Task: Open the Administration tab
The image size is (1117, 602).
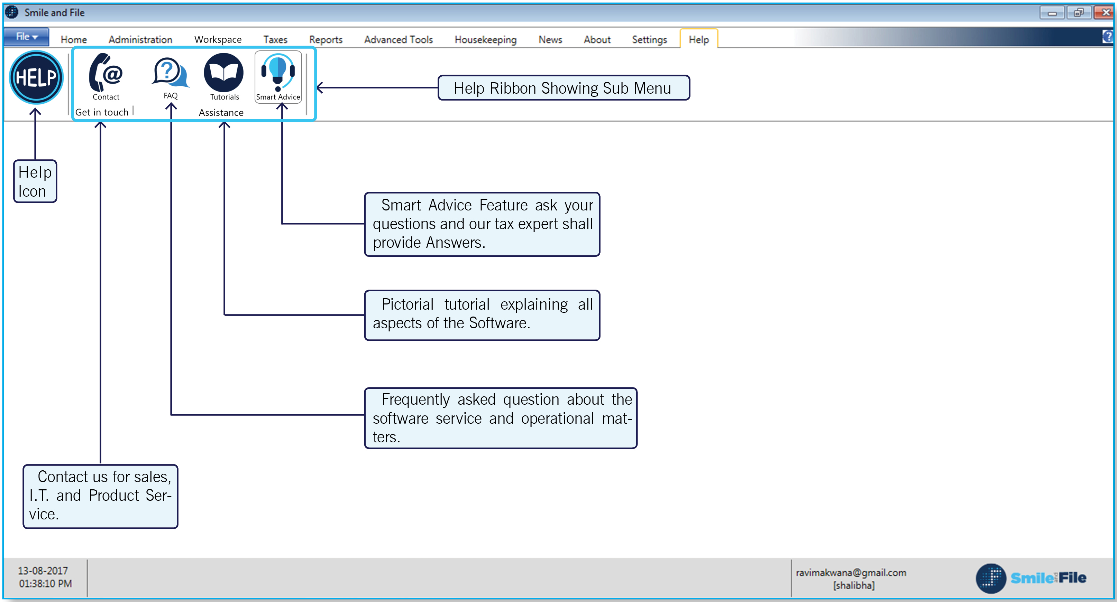Action: pyautogui.click(x=140, y=39)
